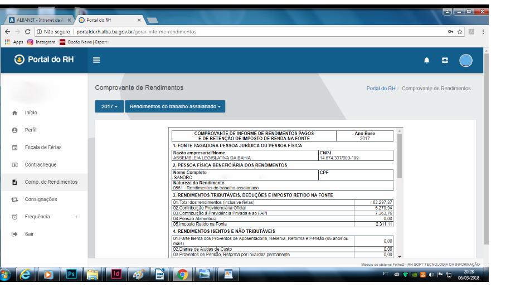Click the Contracheque sidebar icon
The image size is (530, 298).
[x=15, y=165]
